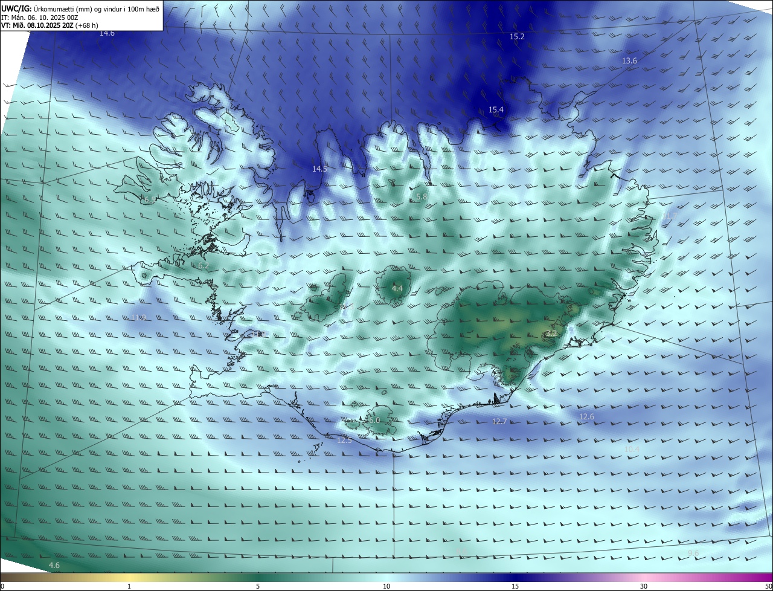Click the 12.7 value label south of Iceland
This screenshot has width=773, height=591.
[499, 422]
